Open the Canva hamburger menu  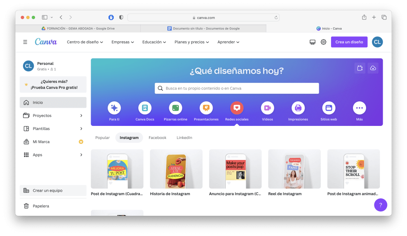25,42
